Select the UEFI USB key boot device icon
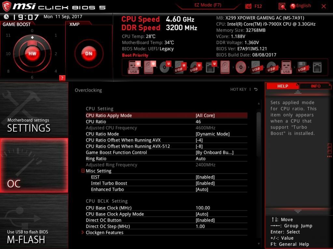The image size is (333, 249). click(134, 67)
